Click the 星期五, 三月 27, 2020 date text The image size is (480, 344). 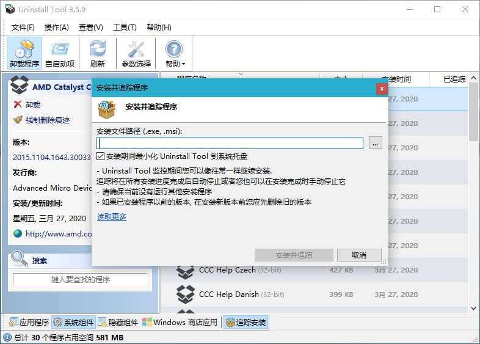click(49, 218)
